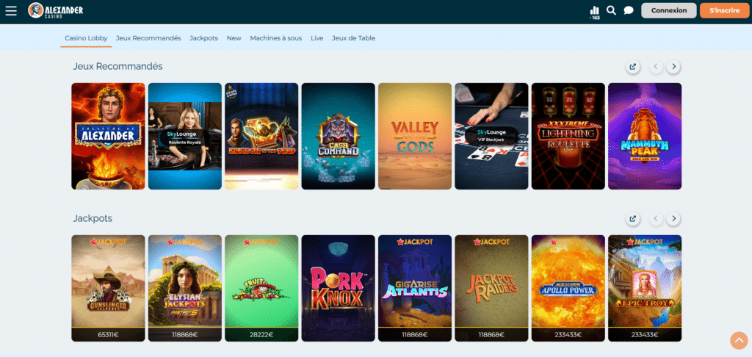Open Jackpots section in full view icon
Screen dimensions: 752x357
pos(632,219)
